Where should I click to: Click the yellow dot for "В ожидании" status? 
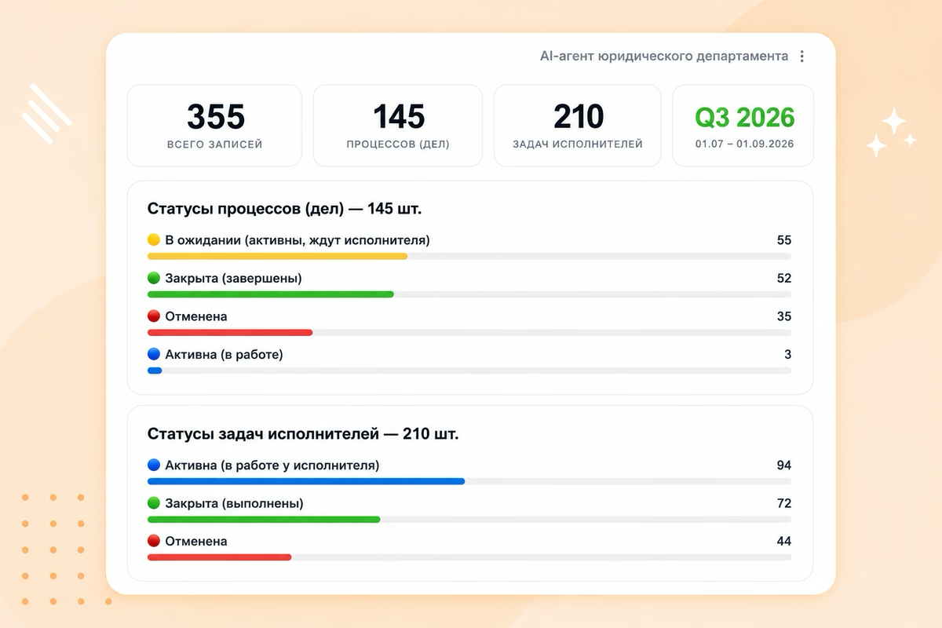pyautogui.click(x=154, y=240)
